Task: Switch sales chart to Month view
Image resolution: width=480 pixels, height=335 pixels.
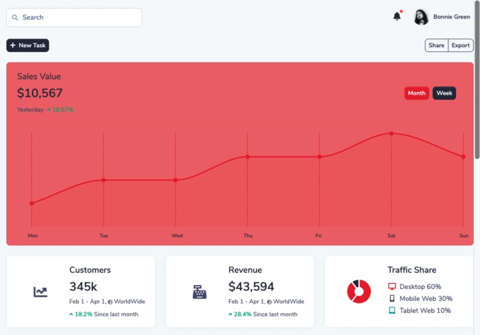Action: [416, 93]
